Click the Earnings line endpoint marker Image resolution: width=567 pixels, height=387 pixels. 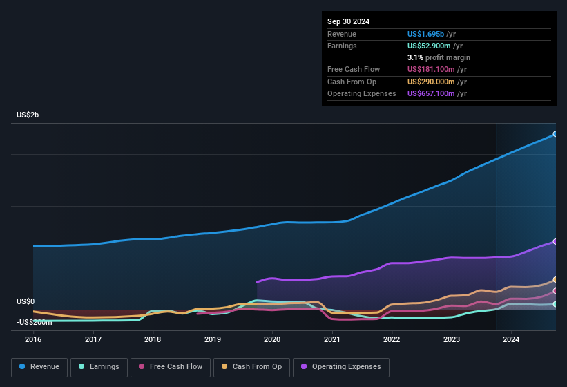pos(555,304)
